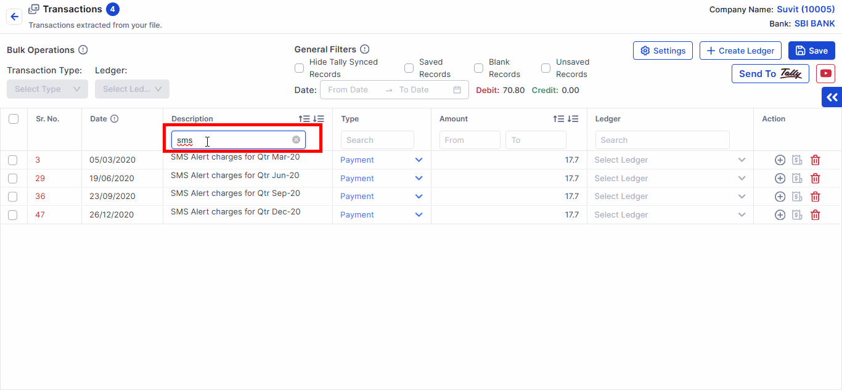The width and height of the screenshot is (842, 390).
Task: Sort the Amount column descending
Action: (x=573, y=119)
